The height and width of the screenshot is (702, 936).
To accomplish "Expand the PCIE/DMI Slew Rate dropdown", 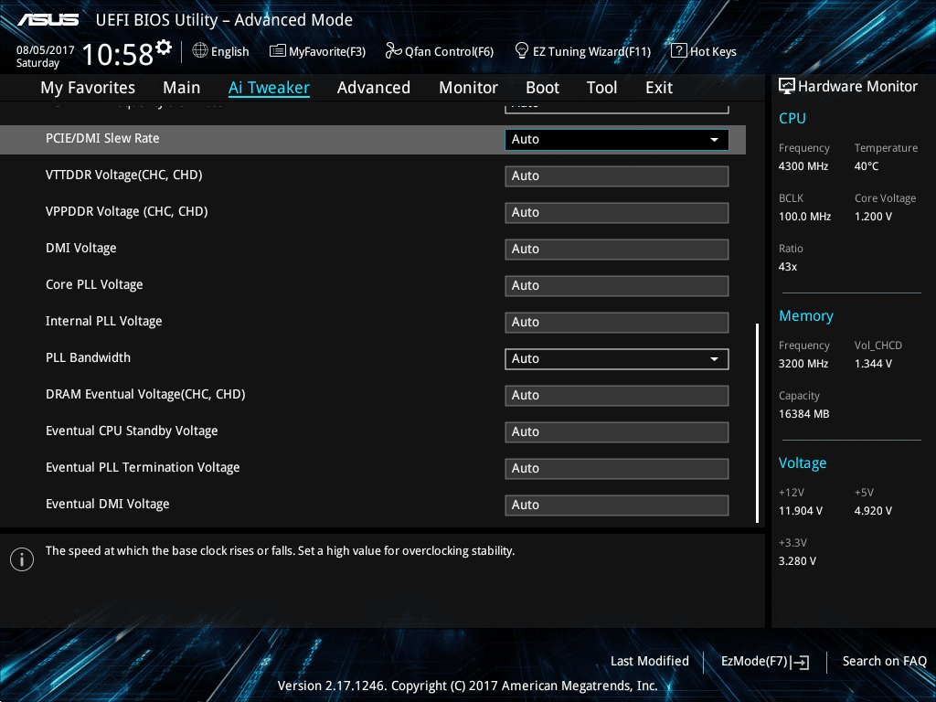I will (617, 140).
